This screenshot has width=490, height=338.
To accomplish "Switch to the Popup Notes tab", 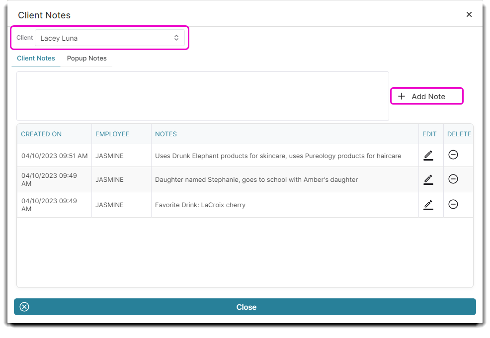I will click(x=86, y=58).
